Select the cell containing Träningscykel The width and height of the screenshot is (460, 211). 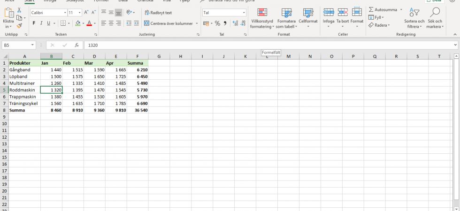coord(24,103)
